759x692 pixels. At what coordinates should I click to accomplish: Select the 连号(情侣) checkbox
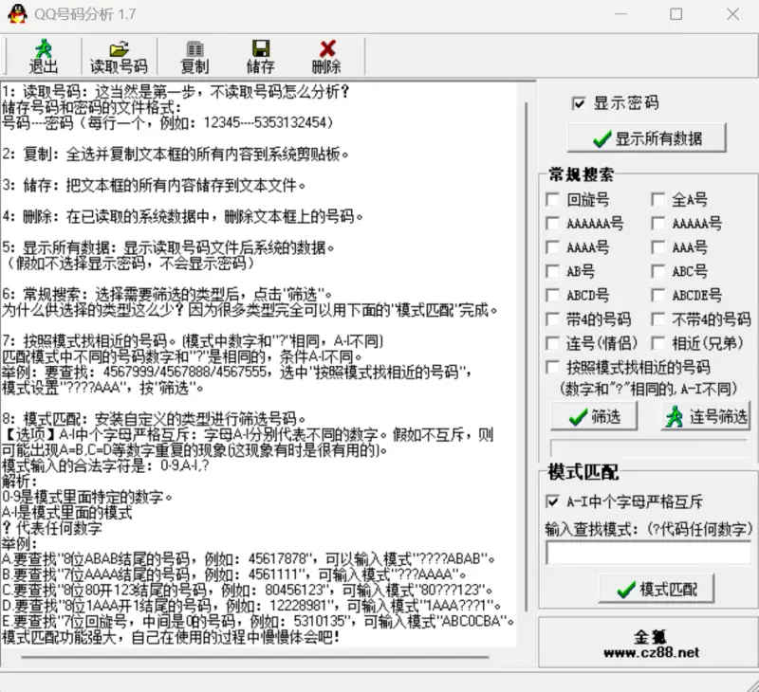pyautogui.click(x=552, y=343)
